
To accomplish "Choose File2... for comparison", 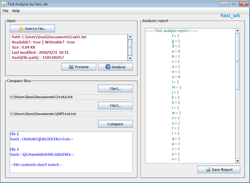I will pyautogui.click(x=115, y=106).
